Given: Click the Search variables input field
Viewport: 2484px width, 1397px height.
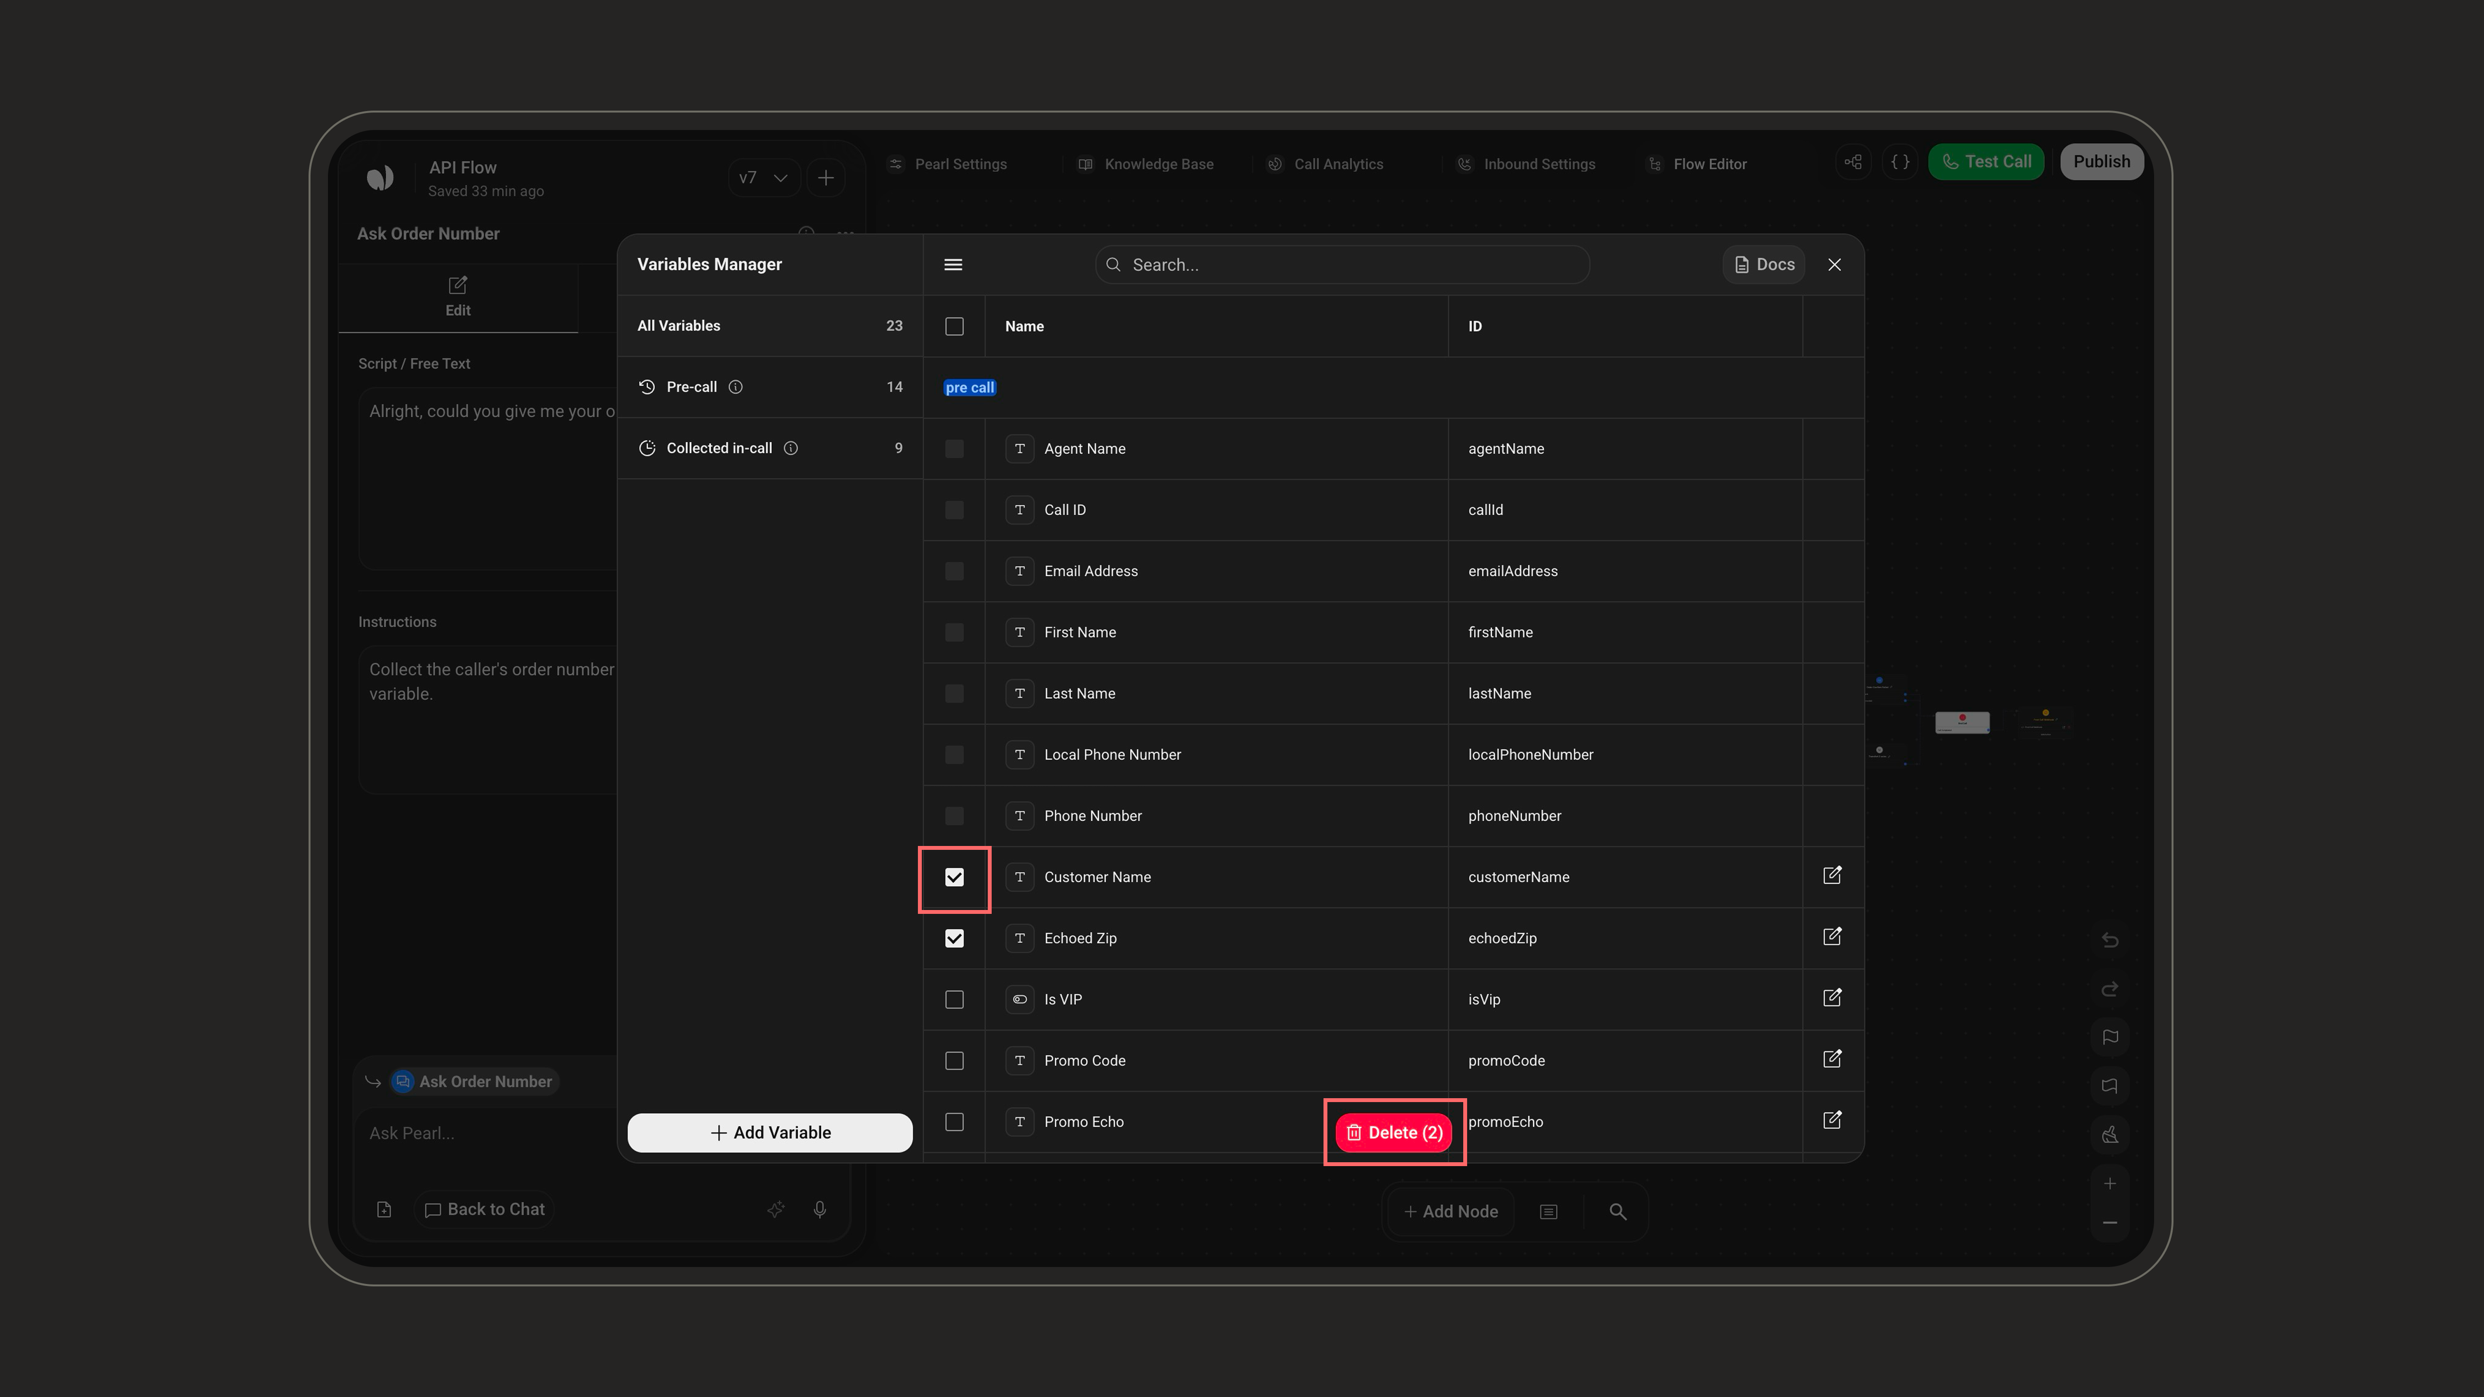Looking at the screenshot, I should coord(1341,264).
